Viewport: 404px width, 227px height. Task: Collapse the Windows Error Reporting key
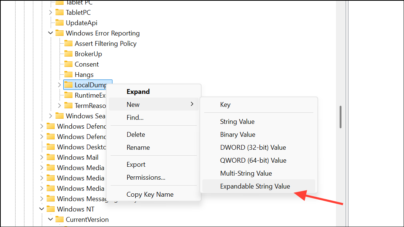[x=50, y=33]
